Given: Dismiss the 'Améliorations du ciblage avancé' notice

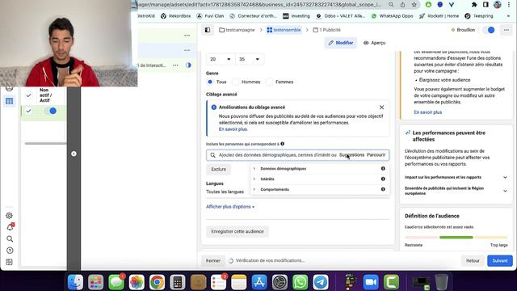Looking at the screenshot, I should click(x=381, y=108).
